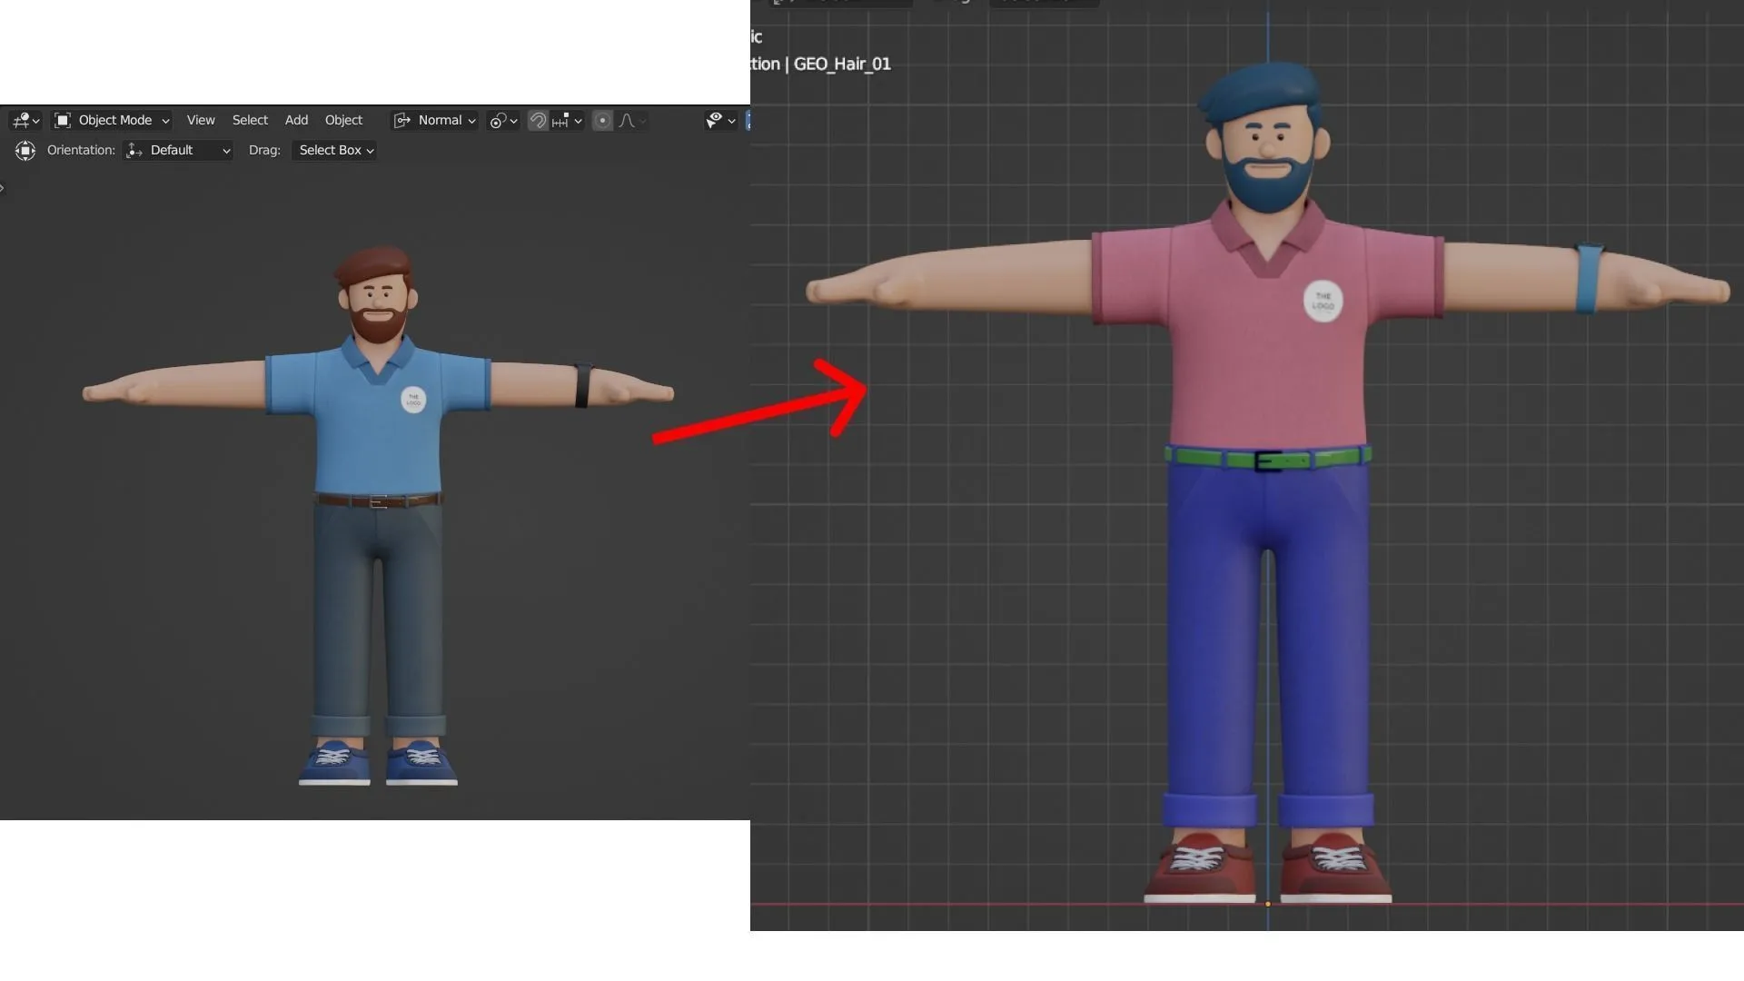This screenshot has width=1744, height=981.
Task: Click the proportional editing falloff curve icon
Action: pos(628,119)
